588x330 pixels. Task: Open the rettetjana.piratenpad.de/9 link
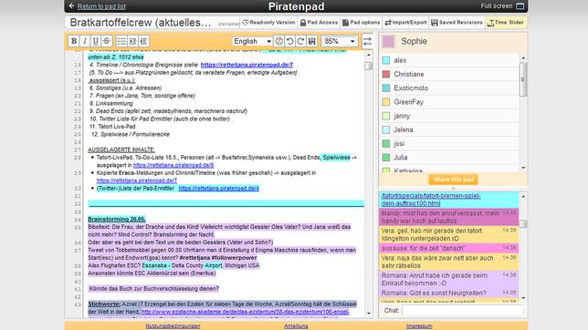[x=173, y=165]
